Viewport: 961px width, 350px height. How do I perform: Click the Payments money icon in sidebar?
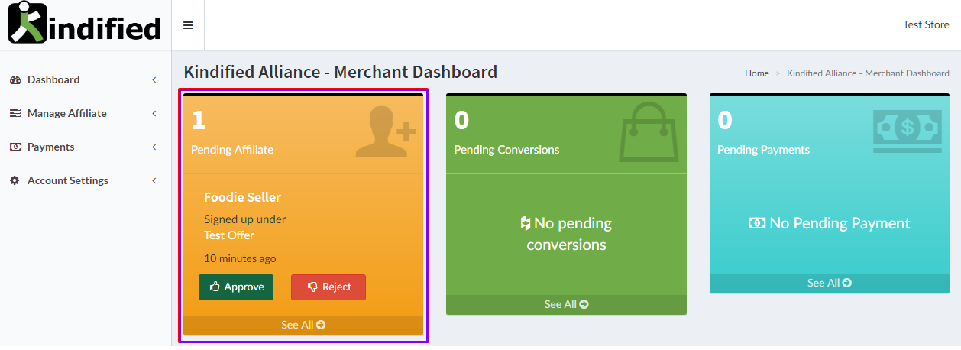15,147
